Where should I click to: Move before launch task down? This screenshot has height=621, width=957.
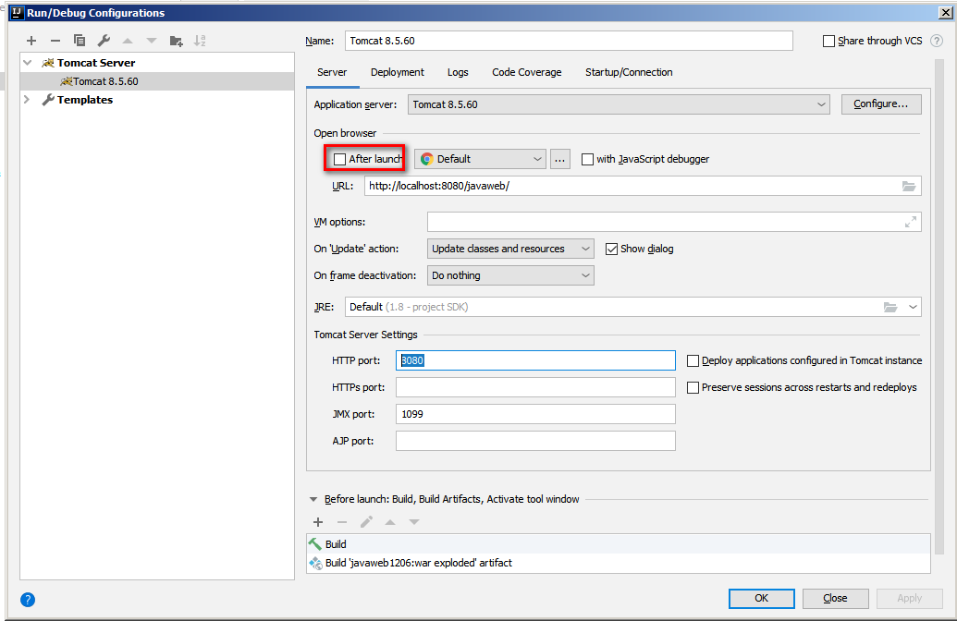414,522
